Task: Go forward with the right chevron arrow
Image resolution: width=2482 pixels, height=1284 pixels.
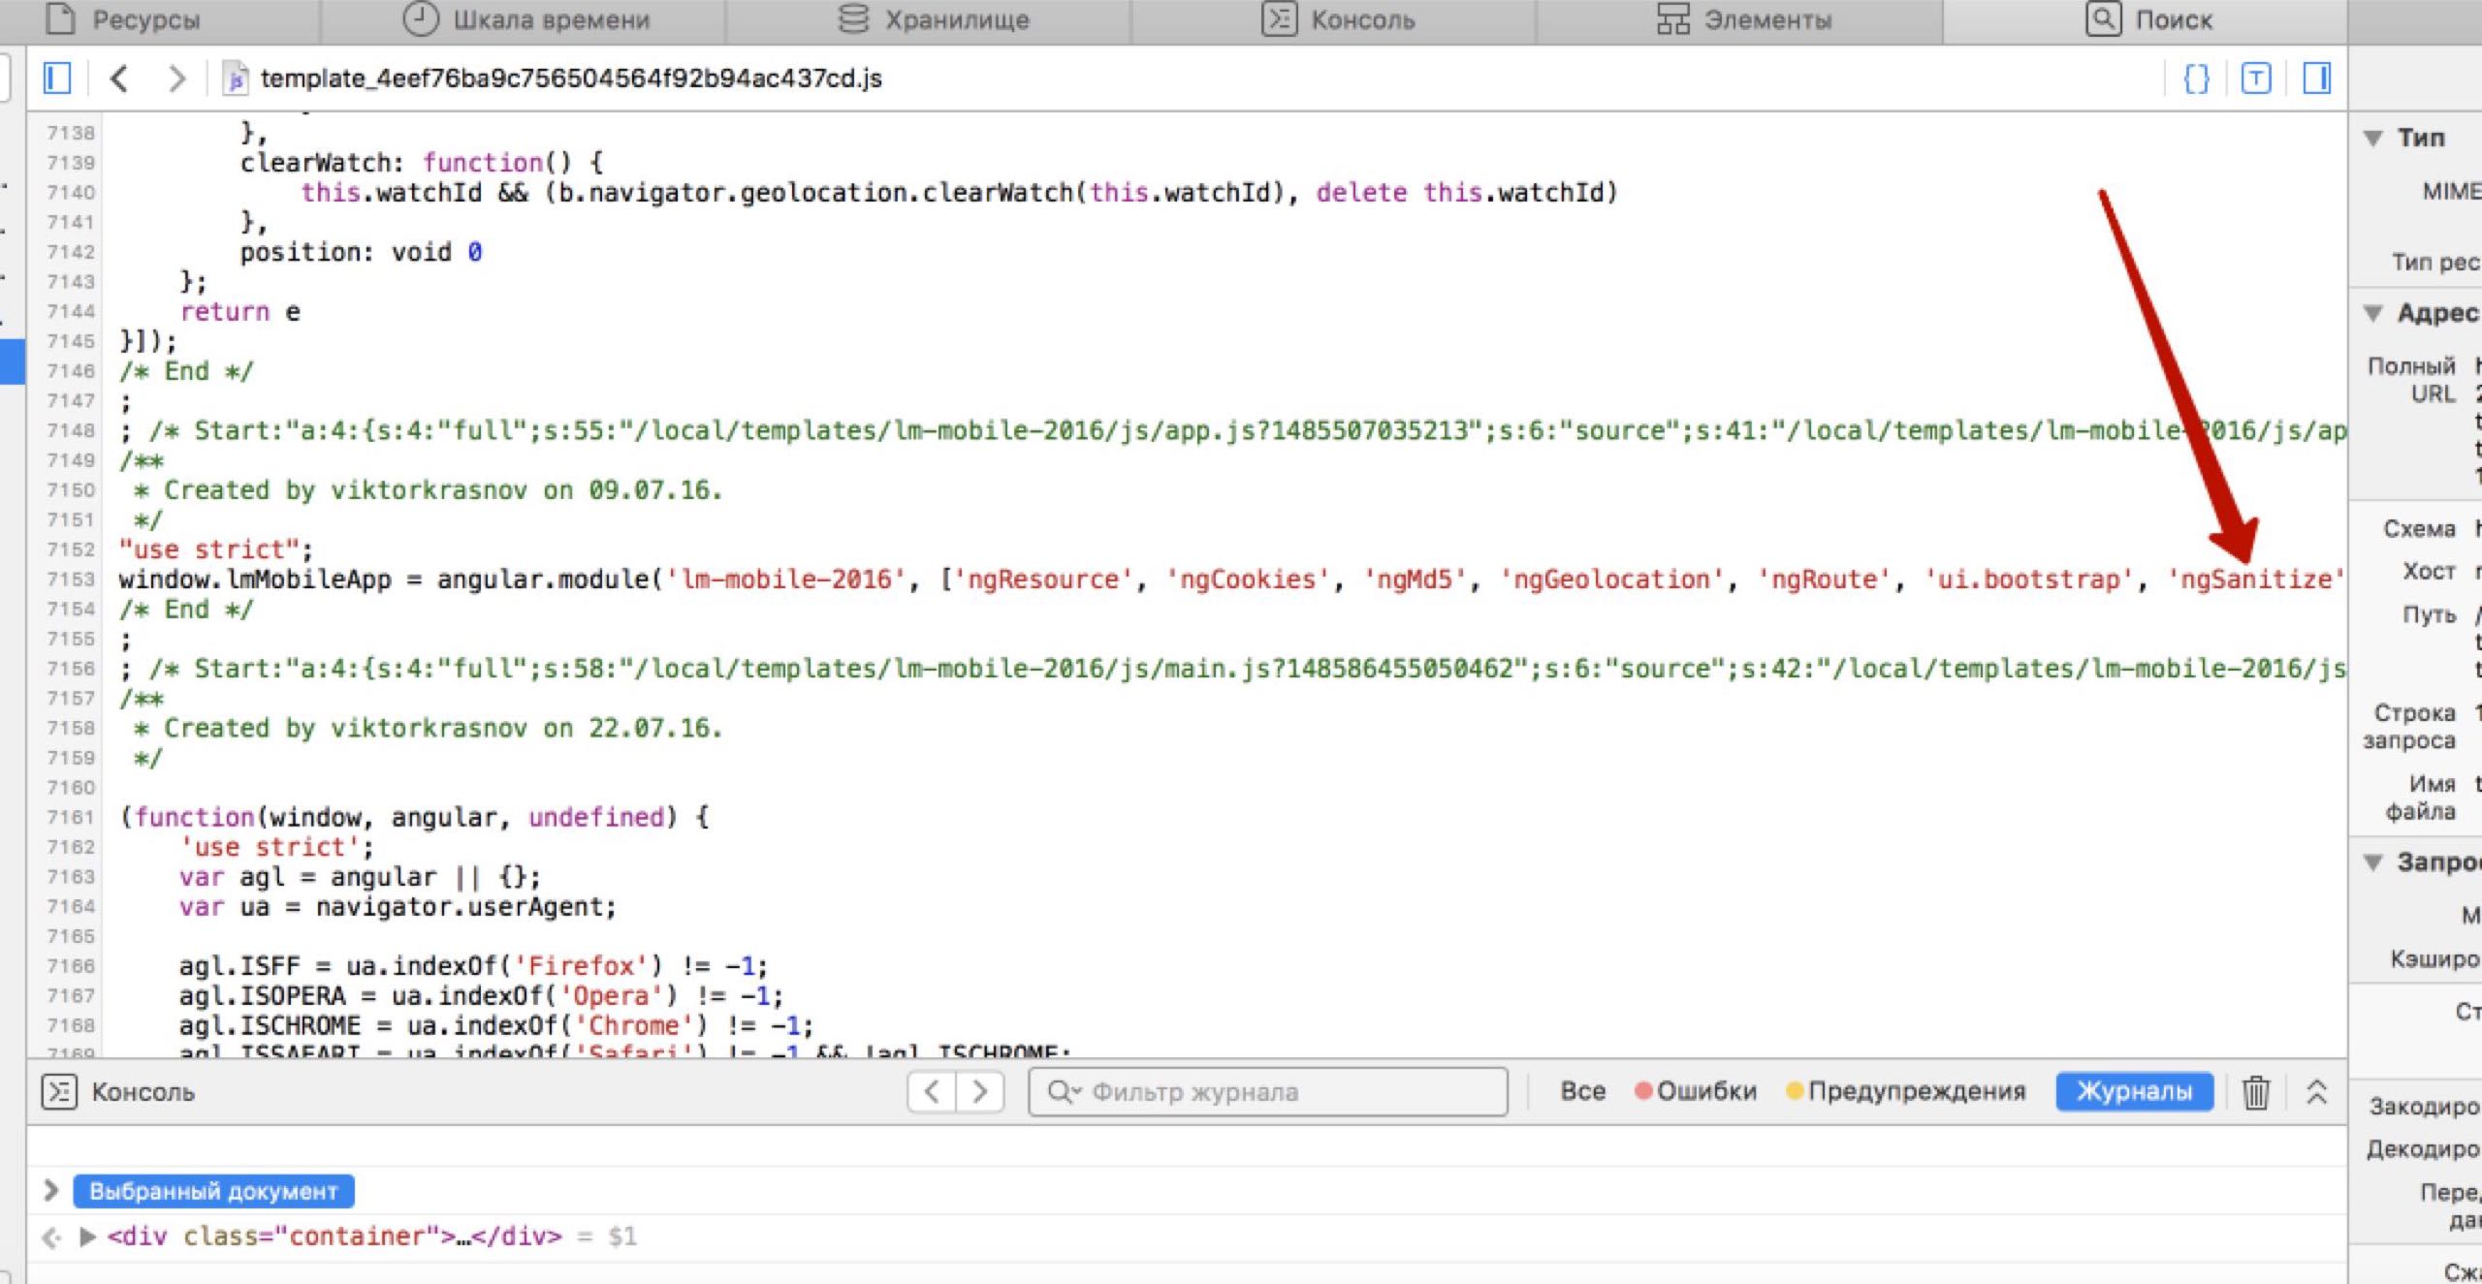Action: coord(175,78)
